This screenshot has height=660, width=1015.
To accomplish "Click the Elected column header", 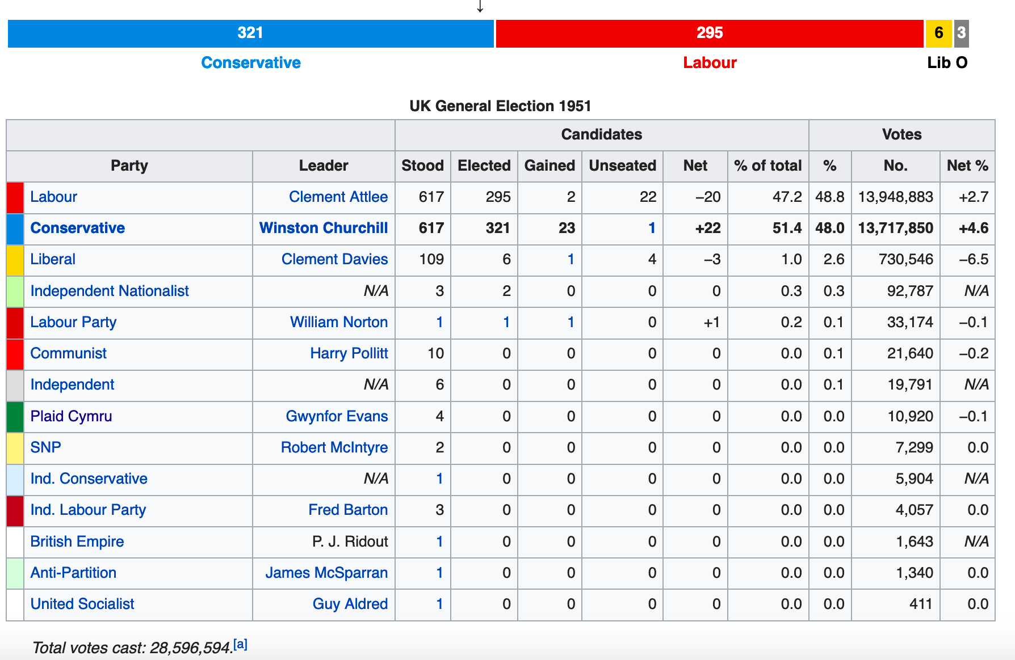I will point(484,166).
